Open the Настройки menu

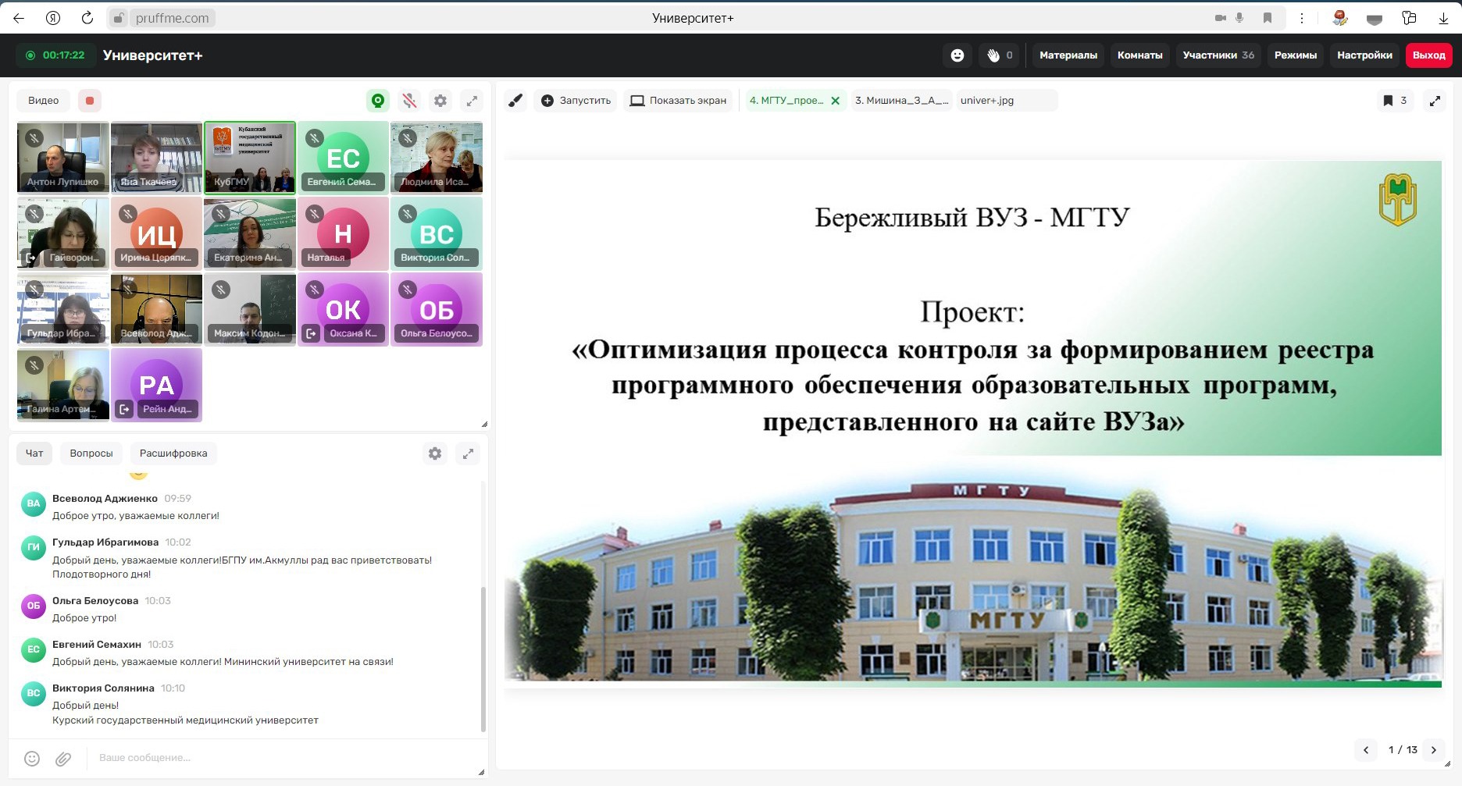(1364, 55)
